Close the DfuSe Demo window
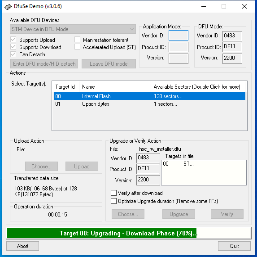 (244, 6)
